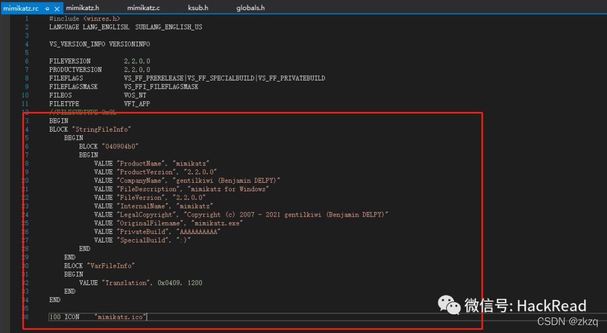The width and height of the screenshot is (607, 333).
Task: Click the "OriginalFilename" key string
Action: (150, 223)
